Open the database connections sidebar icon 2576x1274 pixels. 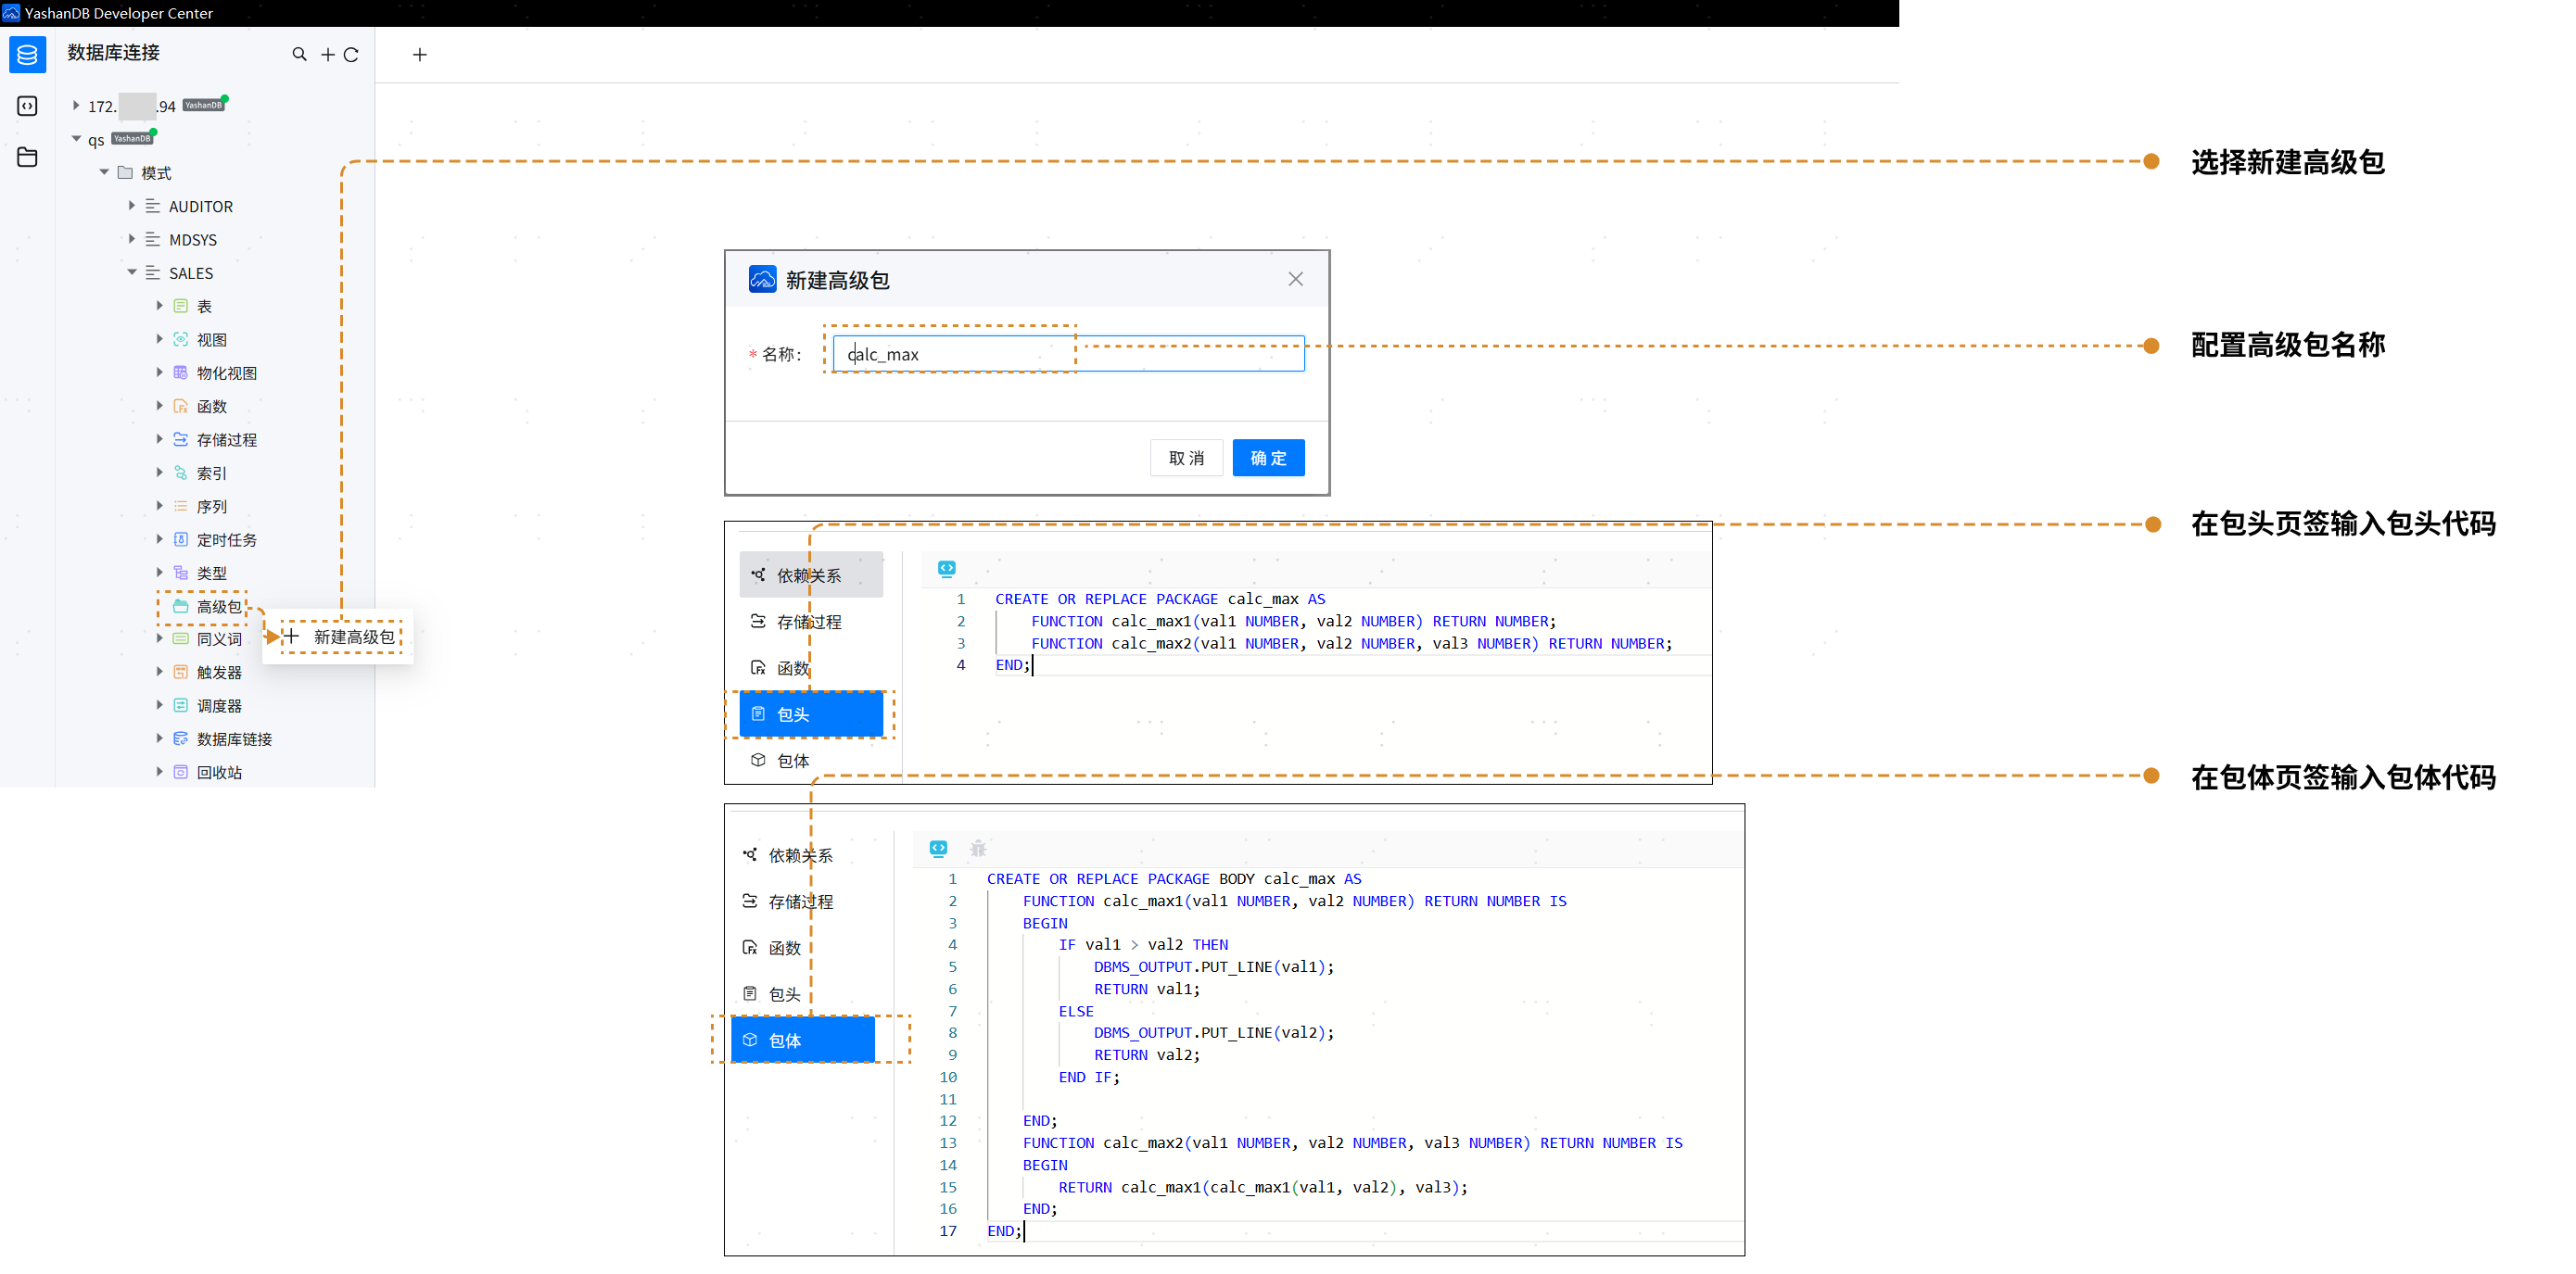tap(27, 54)
